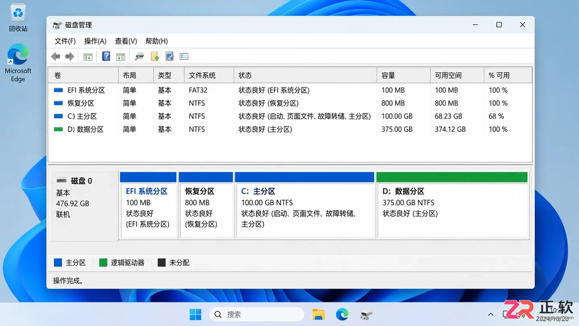Sort by the 文件系统 column header
This screenshot has width=579, height=326.
[209, 75]
